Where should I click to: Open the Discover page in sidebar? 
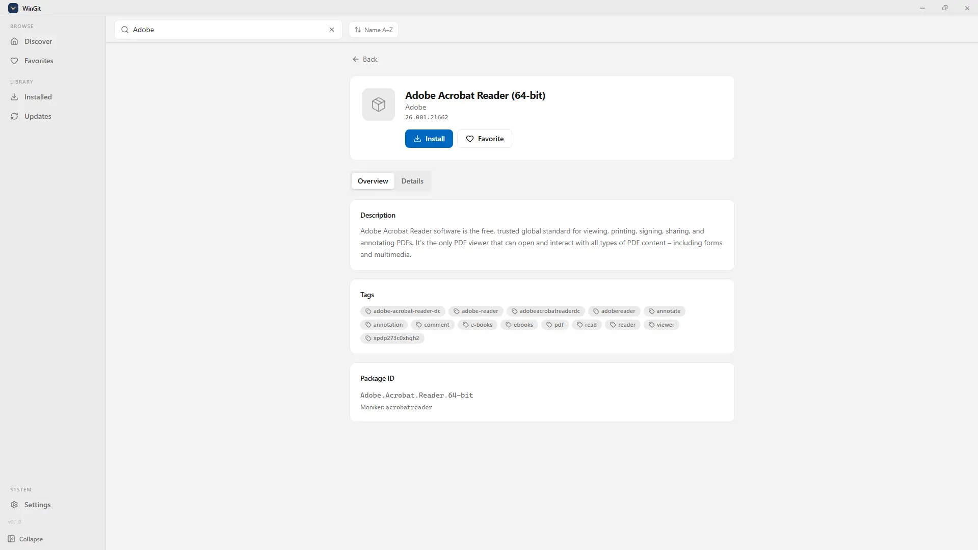coord(52,41)
